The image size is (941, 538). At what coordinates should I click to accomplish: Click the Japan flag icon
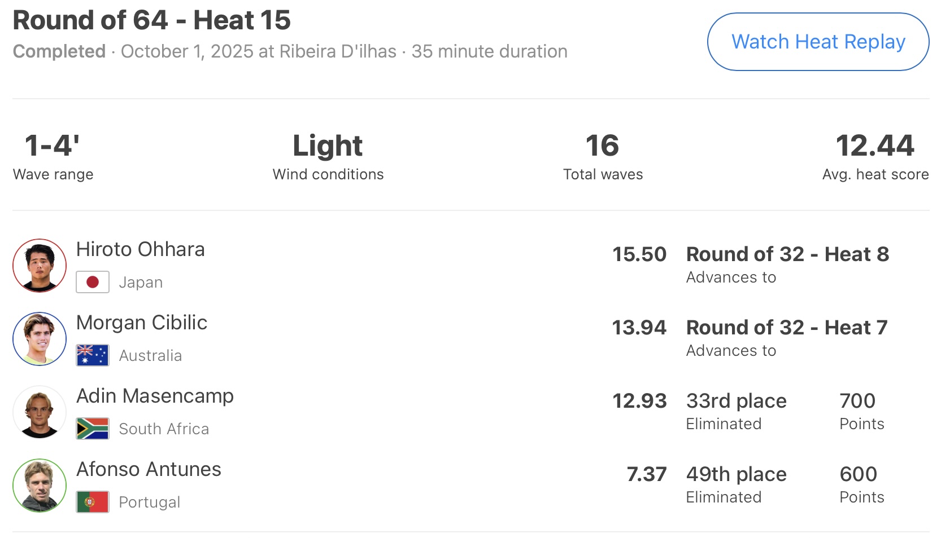(93, 282)
